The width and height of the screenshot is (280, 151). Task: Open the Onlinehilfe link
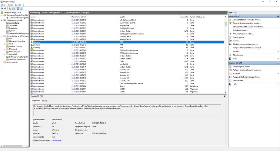[57, 140]
